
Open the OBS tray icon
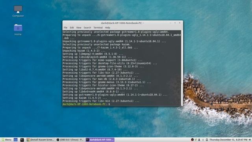click(x=192, y=140)
